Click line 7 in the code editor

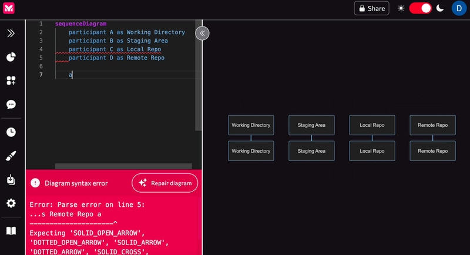click(117, 75)
